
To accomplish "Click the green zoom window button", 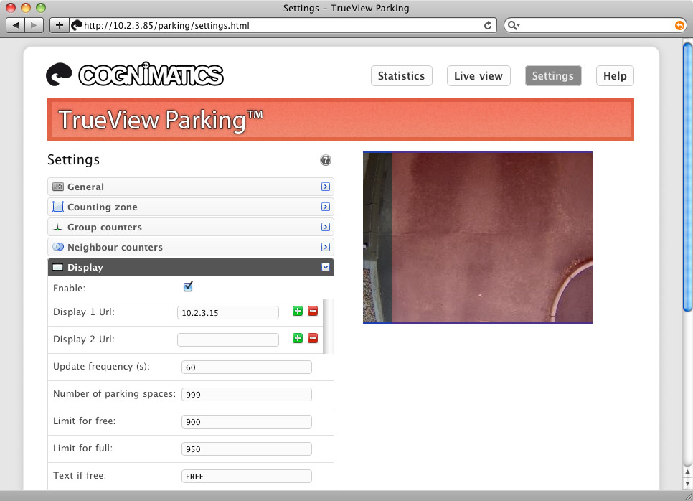I will pyautogui.click(x=41, y=7).
